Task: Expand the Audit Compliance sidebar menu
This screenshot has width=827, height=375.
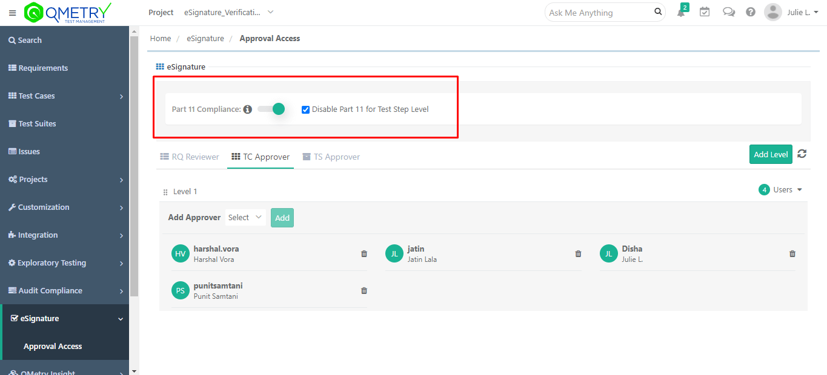Action: (122, 291)
